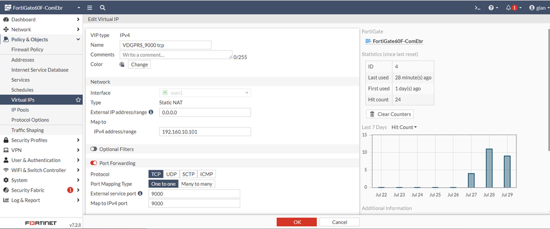Open the FortiGate60F-ComEbr link
Image resolution: width=550 pixels, height=229 pixels.
click(394, 41)
